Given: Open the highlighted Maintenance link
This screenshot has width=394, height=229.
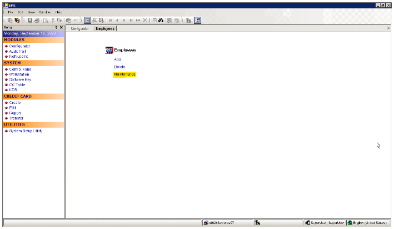Looking at the screenshot, I should (124, 74).
